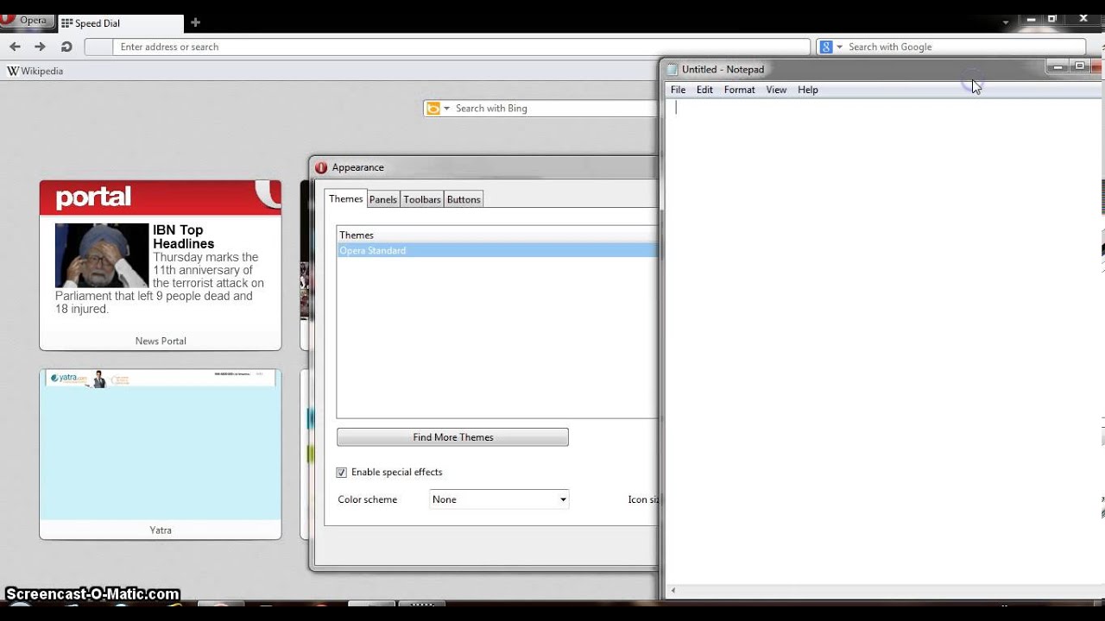Viewport: 1105px width, 621px height.
Task: Open Notepad View menu
Action: tap(776, 90)
